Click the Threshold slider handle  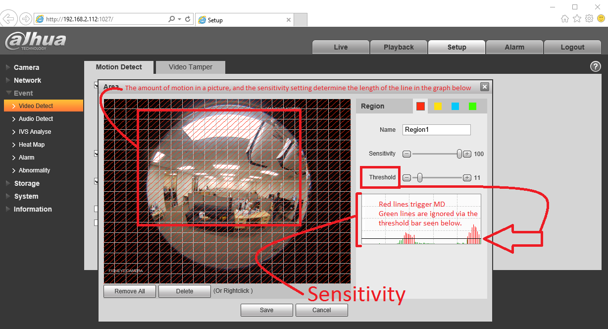[x=419, y=177]
